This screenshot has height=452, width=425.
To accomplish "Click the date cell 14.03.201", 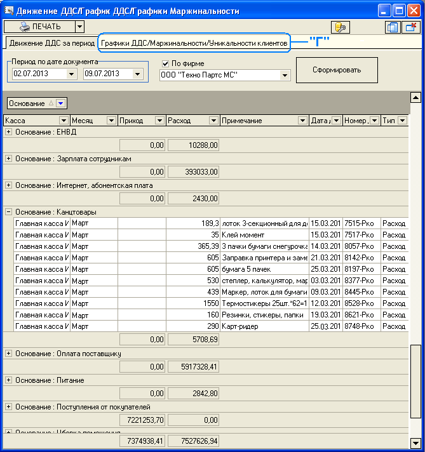I will [x=326, y=246].
